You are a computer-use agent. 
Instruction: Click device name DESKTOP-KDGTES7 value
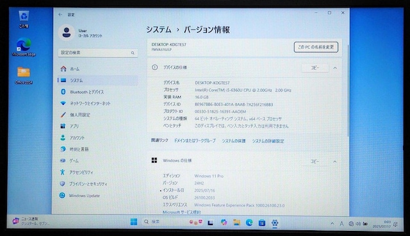212,83
